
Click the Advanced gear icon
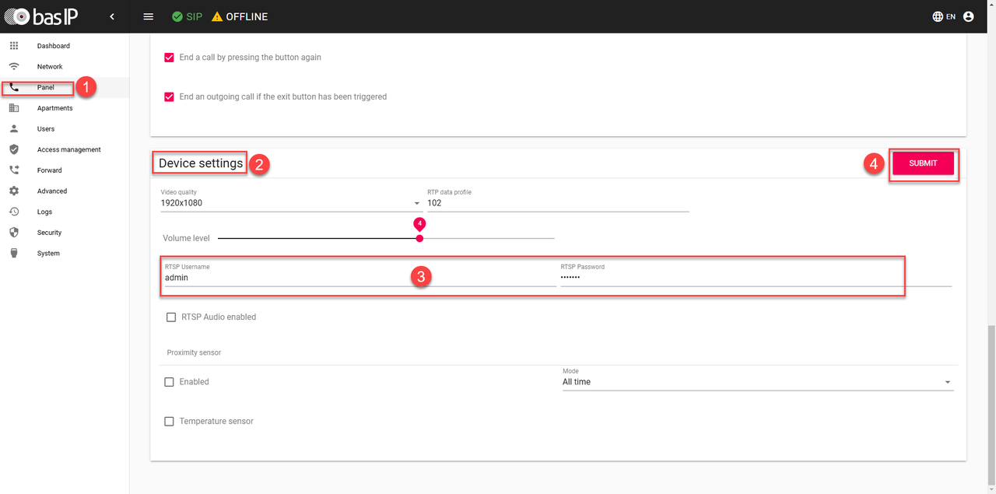(x=14, y=191)
